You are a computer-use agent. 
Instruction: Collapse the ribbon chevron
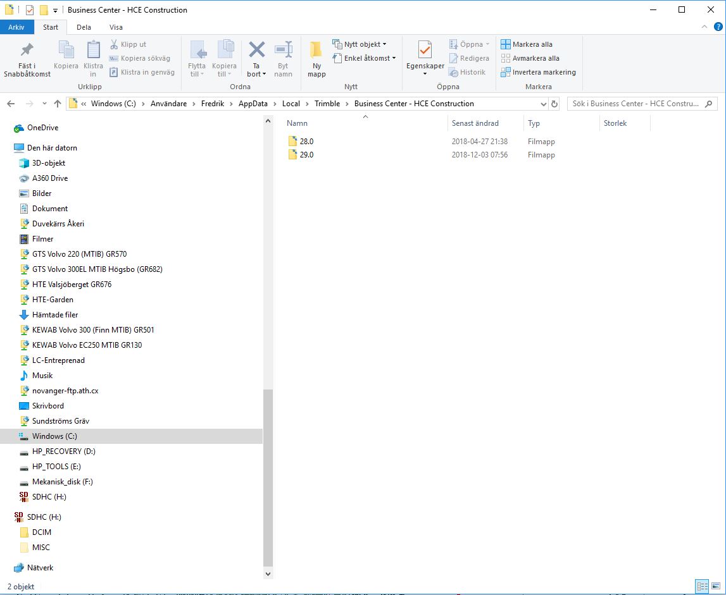(x=704, y=27)
